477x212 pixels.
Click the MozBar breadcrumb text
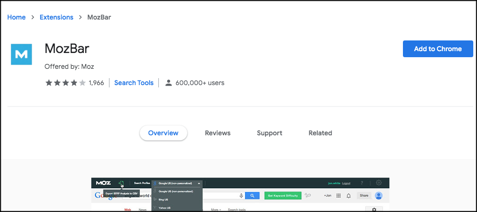click(99, 17)
